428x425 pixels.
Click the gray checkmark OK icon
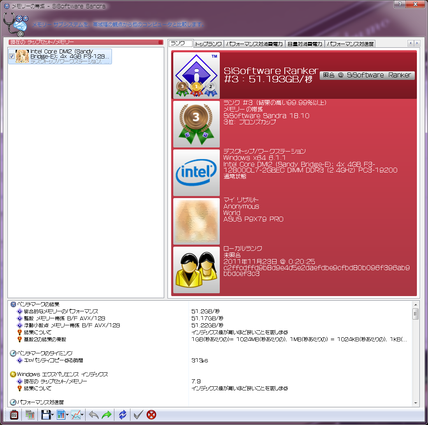(138, 415)
